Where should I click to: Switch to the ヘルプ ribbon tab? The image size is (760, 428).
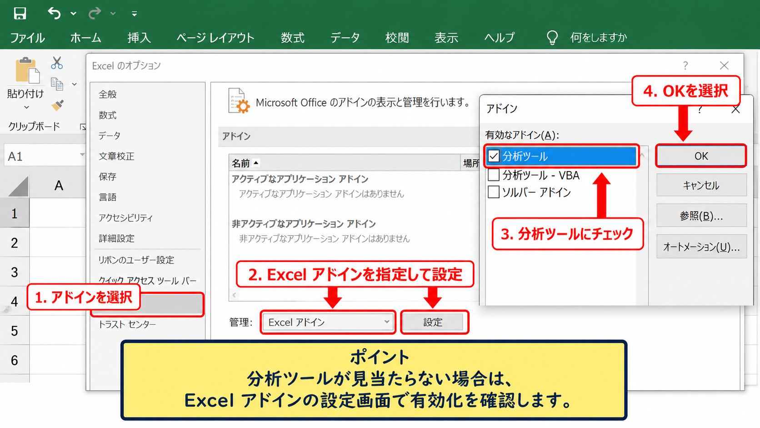(499, 38)
